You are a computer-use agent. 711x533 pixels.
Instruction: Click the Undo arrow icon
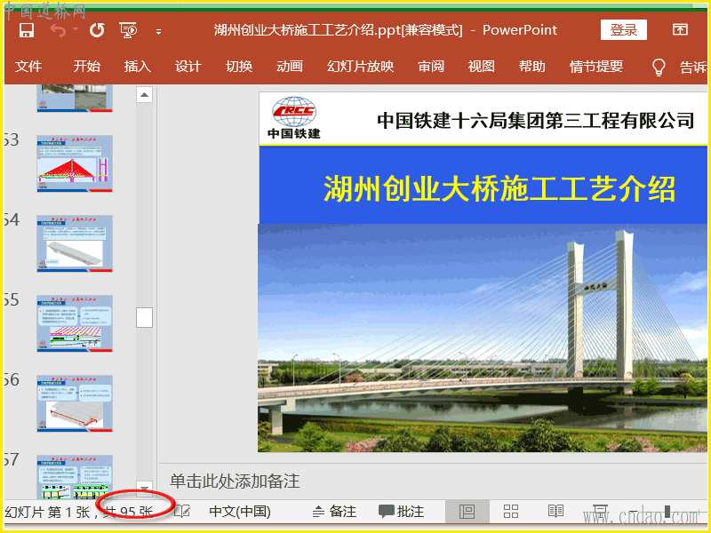pyautogui.click(x=58, y=30)
